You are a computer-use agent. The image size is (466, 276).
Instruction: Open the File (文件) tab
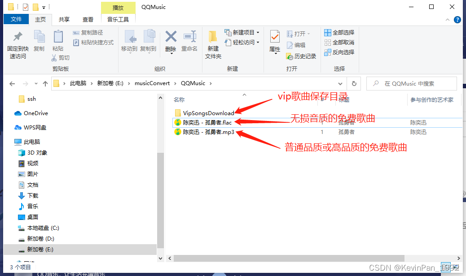(16, 19)
